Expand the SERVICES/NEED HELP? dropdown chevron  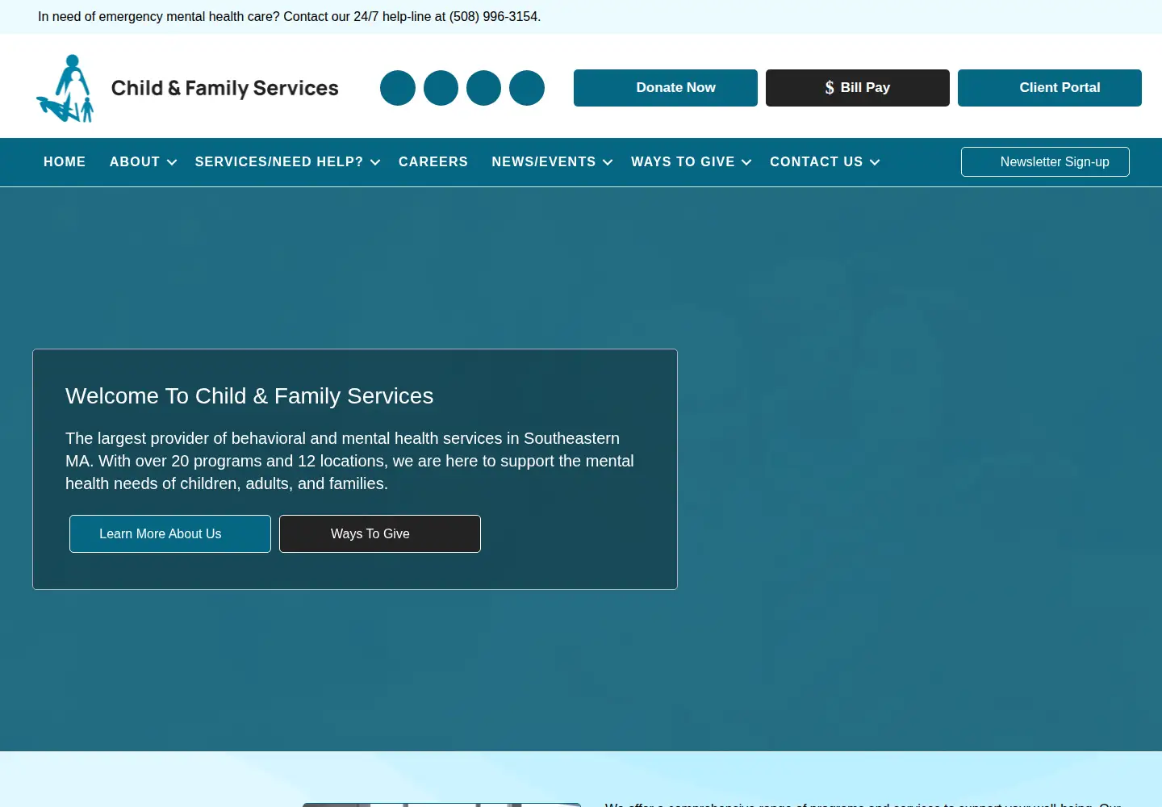[375, 162]
